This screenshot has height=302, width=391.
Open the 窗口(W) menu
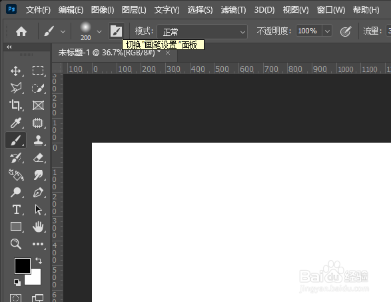pyautogui.click(x=331, y=10)
